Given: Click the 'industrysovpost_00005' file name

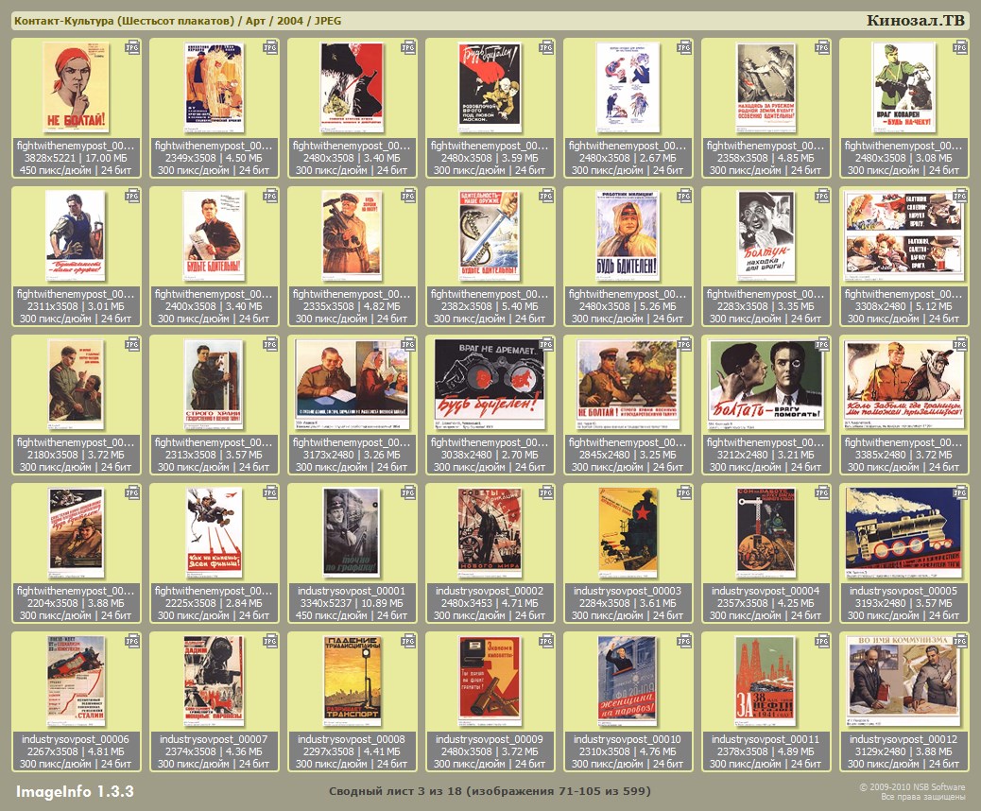Looking at the screenshot, I should coord(904,591).
